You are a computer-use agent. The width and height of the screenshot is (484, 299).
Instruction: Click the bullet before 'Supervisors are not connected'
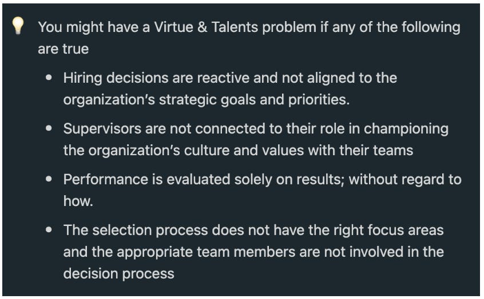[x=49, y=128]
